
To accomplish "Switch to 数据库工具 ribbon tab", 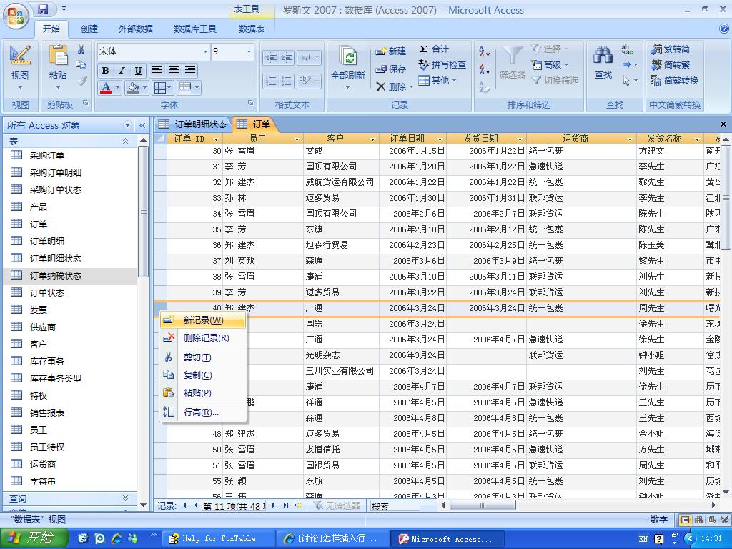I will point(194,29).
